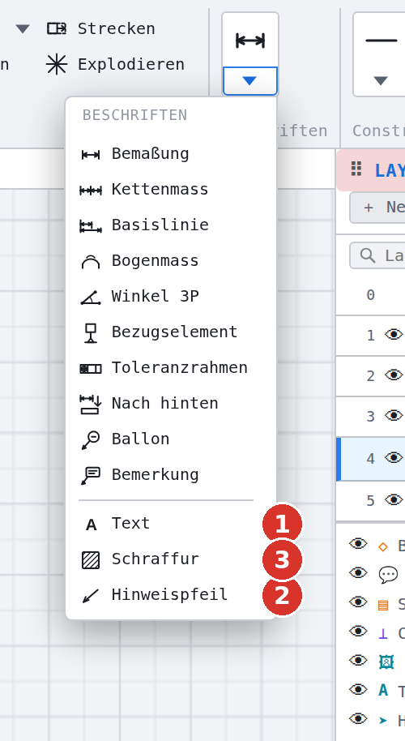The height and width of the screenshot is (741, 405).
Task: Click the Explodieren button
Action: coord(115,64)
